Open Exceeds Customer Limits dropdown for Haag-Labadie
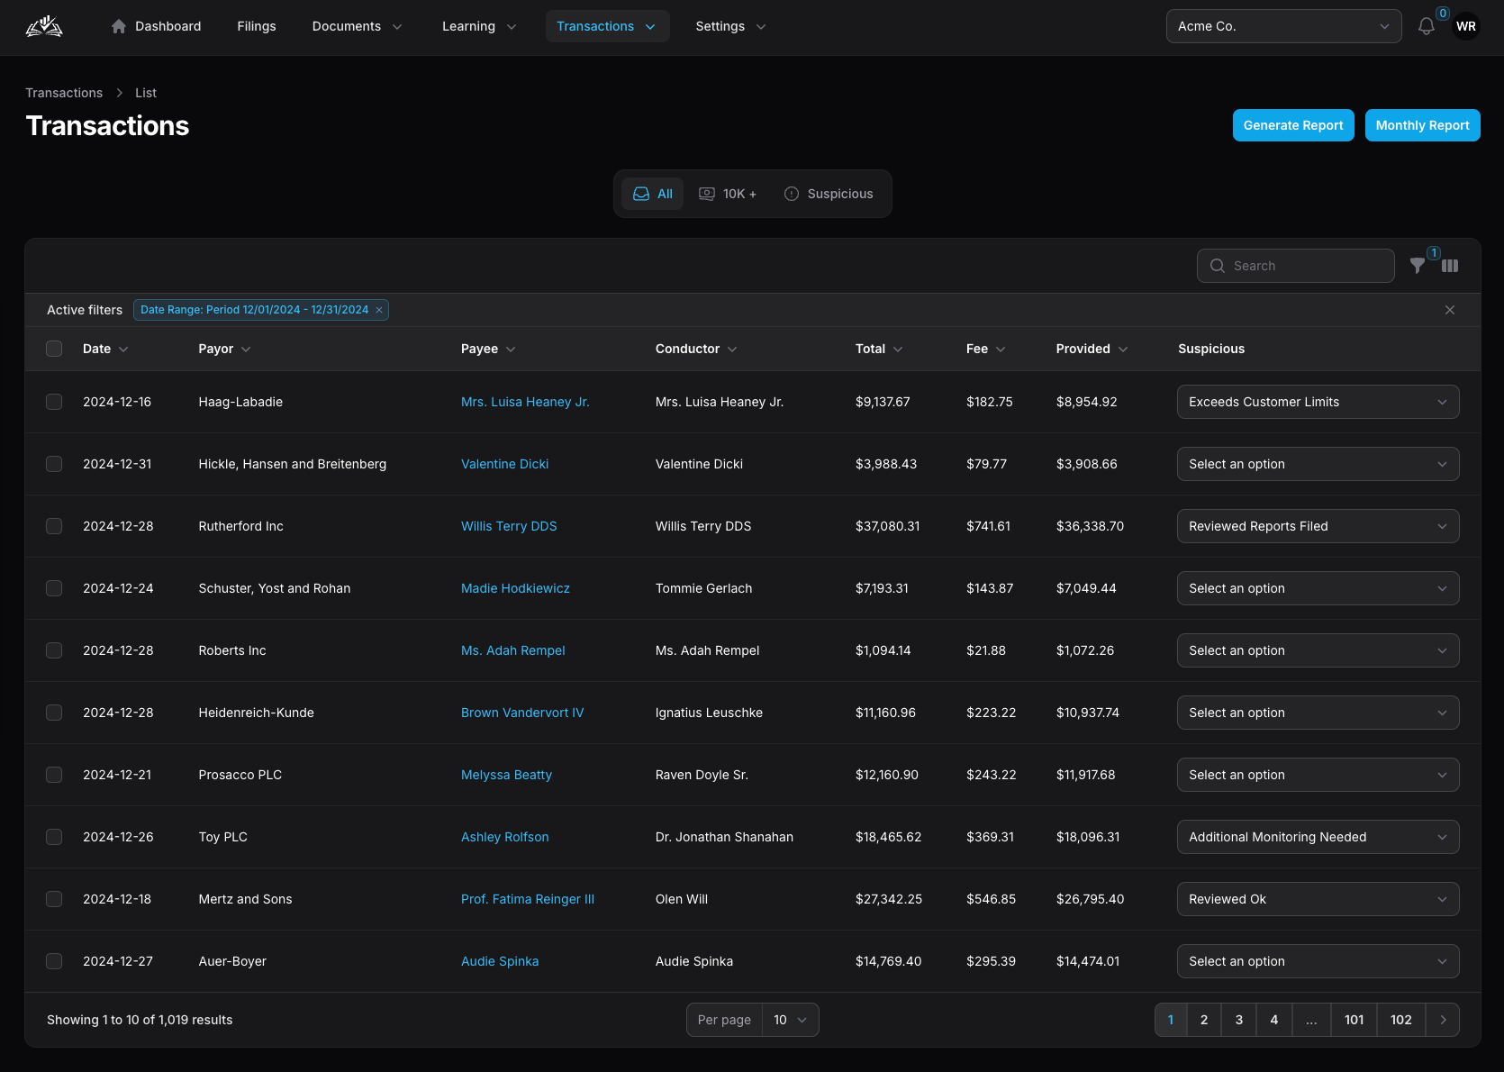This screenshot has width=1504, height=1072. (1318, 402)
